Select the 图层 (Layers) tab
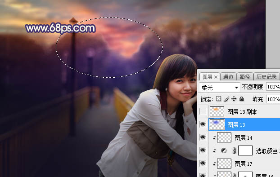Screen dimensions: 280x177 (208, 77)
